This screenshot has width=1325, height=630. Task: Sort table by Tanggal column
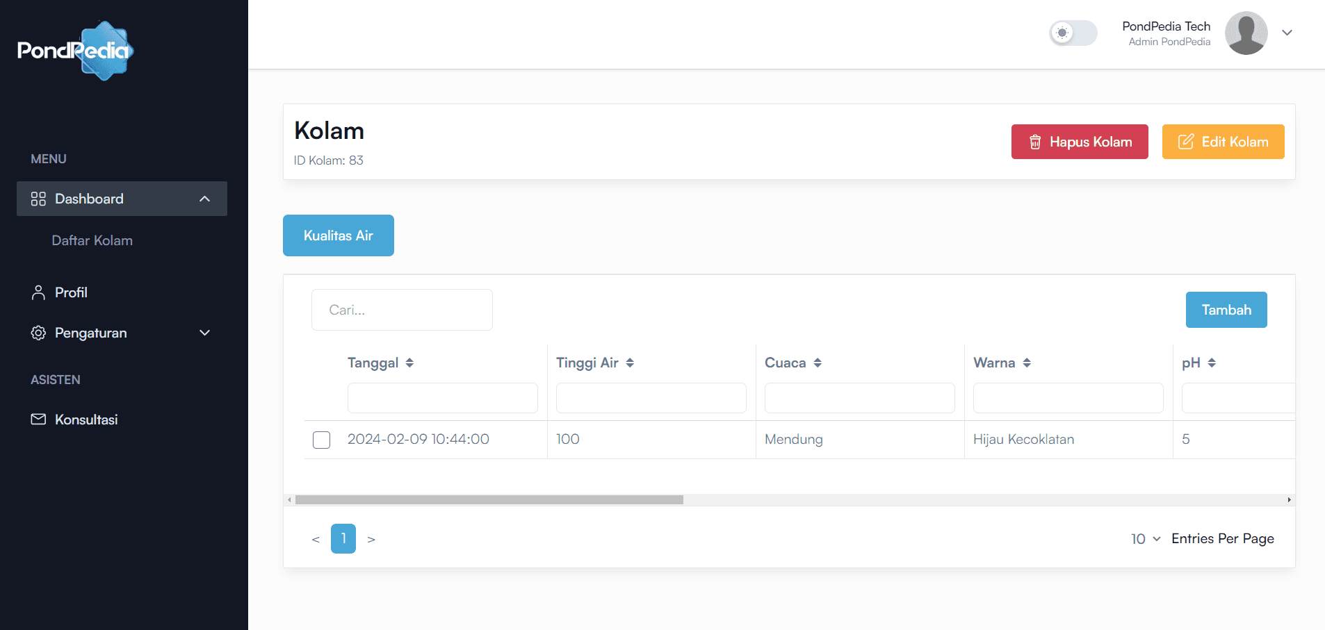[x=409, y=363]
